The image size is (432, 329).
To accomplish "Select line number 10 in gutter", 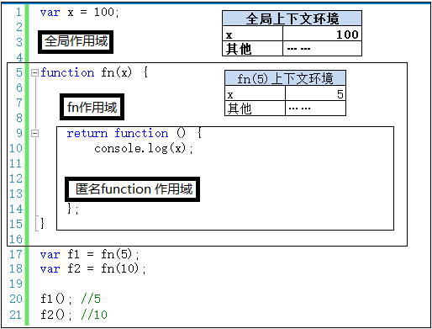I will click(x=16, y=148).
